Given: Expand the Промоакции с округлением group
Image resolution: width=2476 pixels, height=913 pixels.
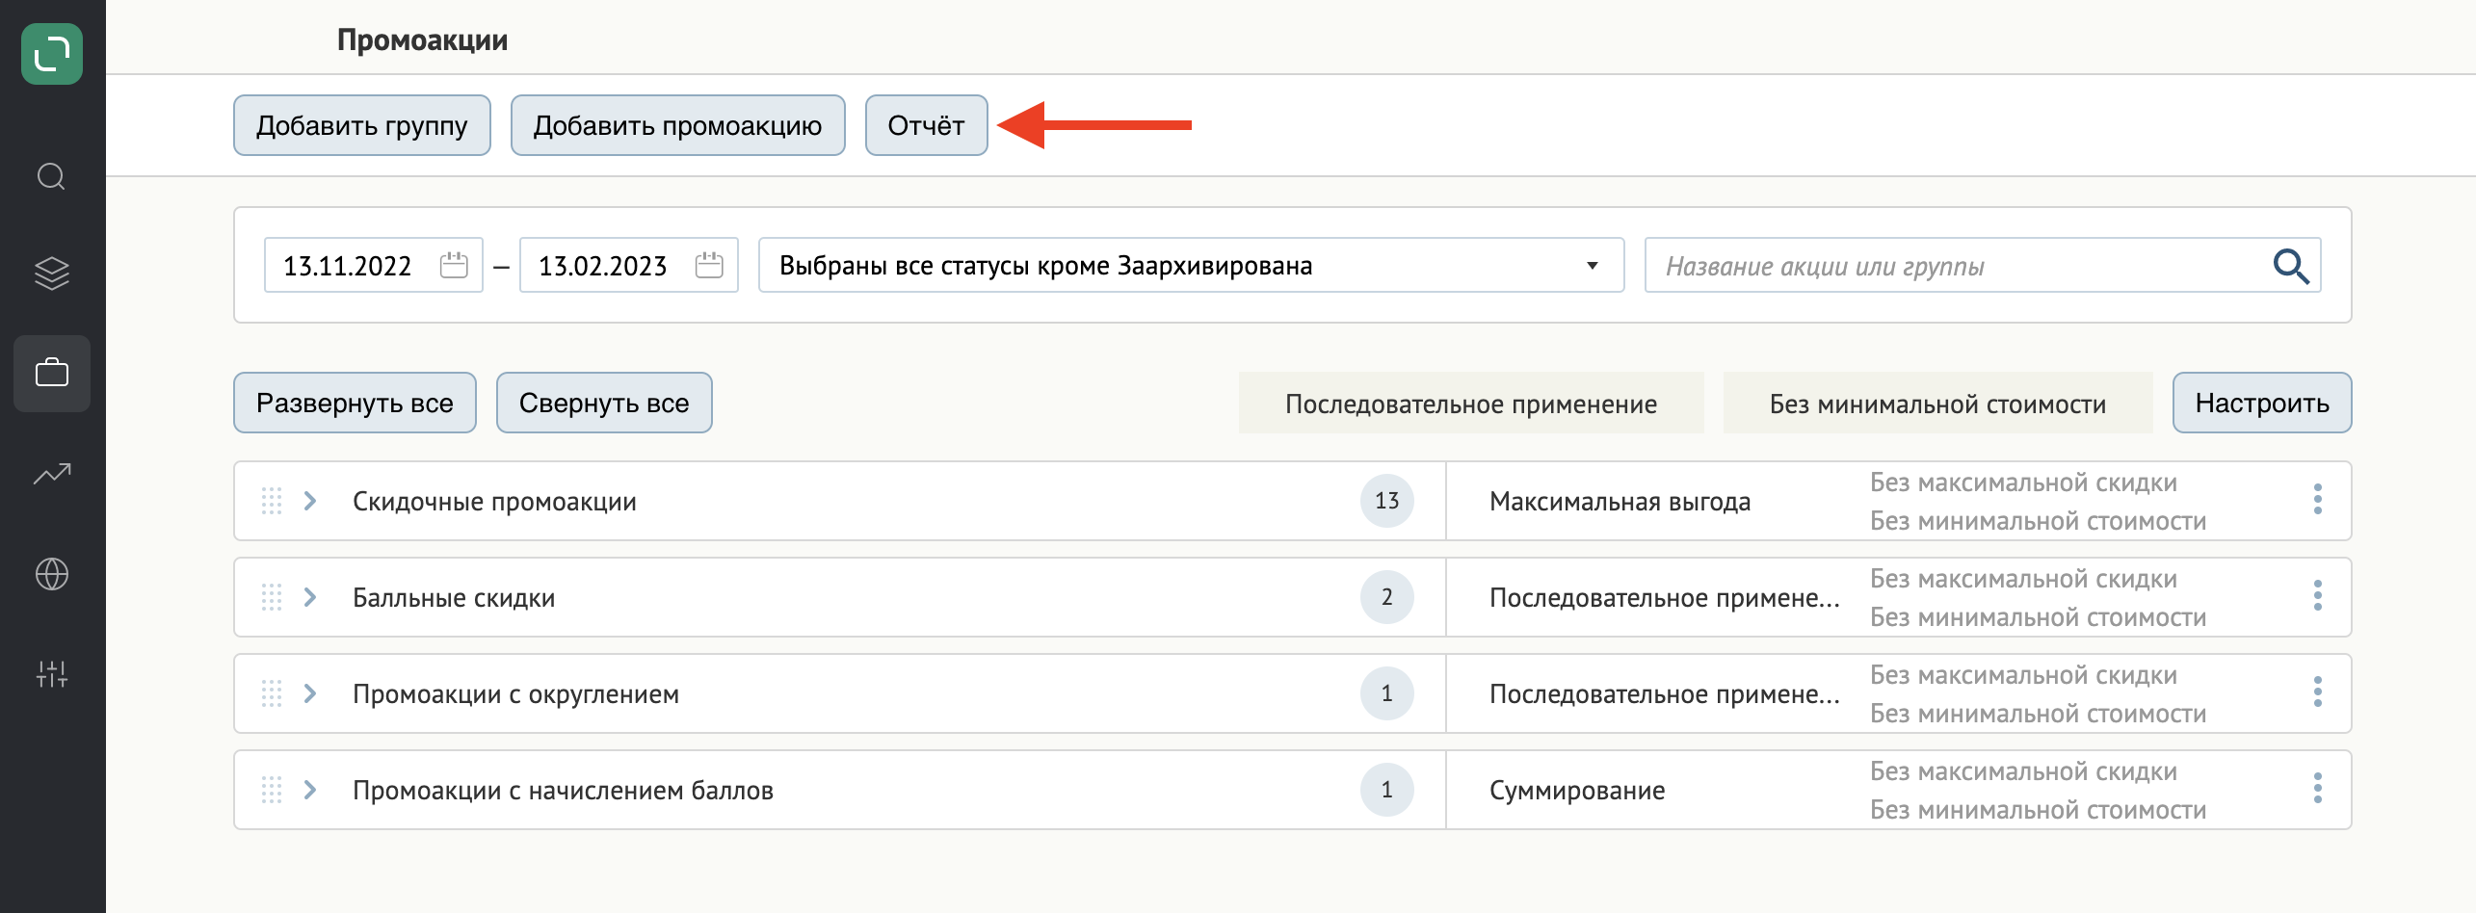Looking at the screenshot, I should coord(310,693).
